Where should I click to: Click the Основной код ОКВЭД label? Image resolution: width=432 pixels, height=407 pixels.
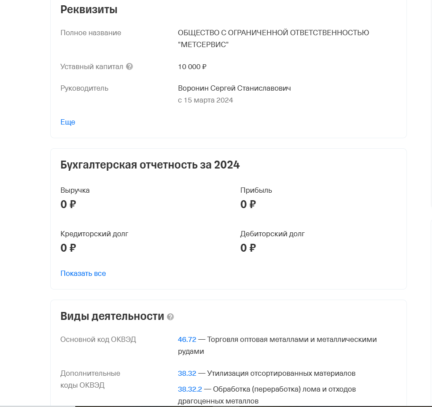[98, 340]
